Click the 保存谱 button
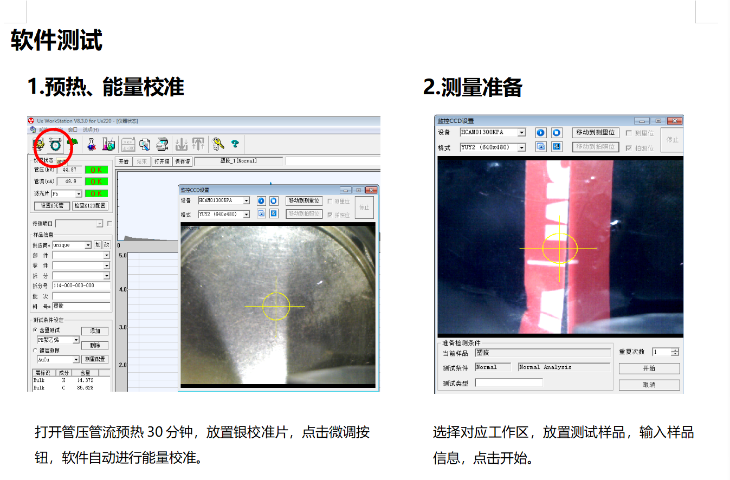This screenshot has width=730, height=480. [182, 161]
